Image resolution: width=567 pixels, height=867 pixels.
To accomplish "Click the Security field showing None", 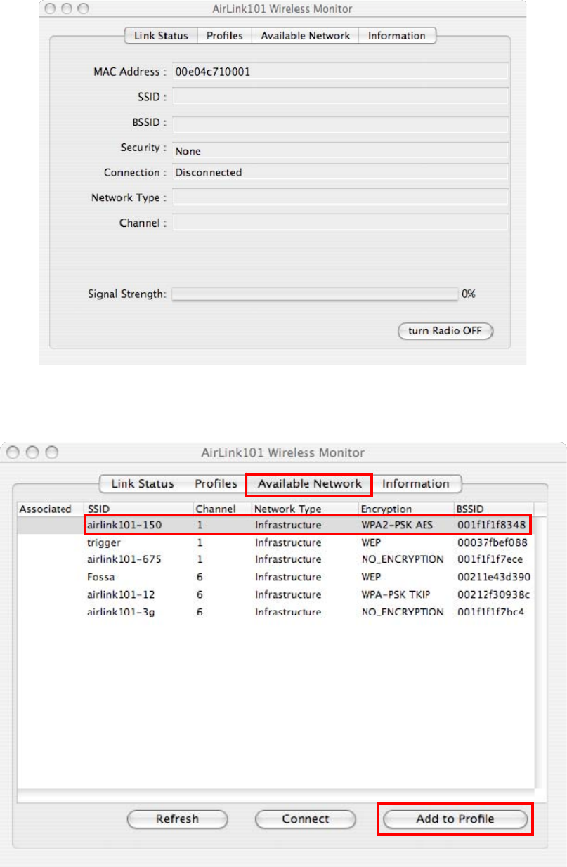I will click(x=340, y=150).
